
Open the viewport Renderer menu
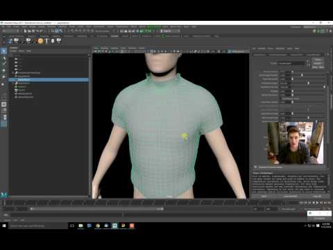click(133, 48)
